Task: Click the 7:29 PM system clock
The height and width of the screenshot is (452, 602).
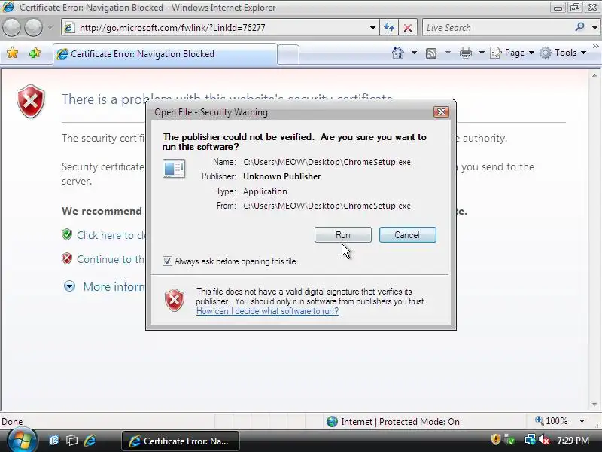Action: [x=573, y=440]
